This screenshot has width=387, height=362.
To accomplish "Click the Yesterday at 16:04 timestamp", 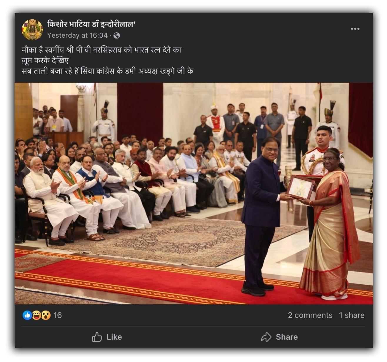I will point(77,36).
